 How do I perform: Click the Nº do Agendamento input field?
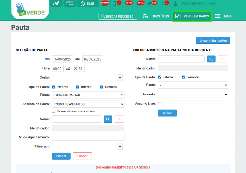(88, 137)
